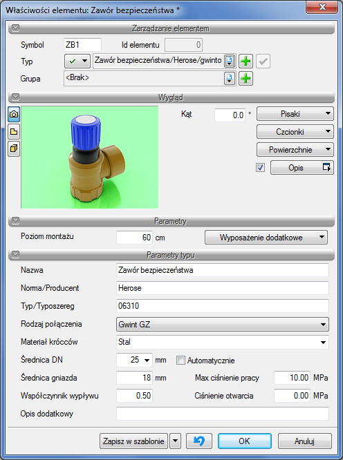Click the blue undo arrow button
The height and width of the screenshot is (460, 343).
pos(199,441)
